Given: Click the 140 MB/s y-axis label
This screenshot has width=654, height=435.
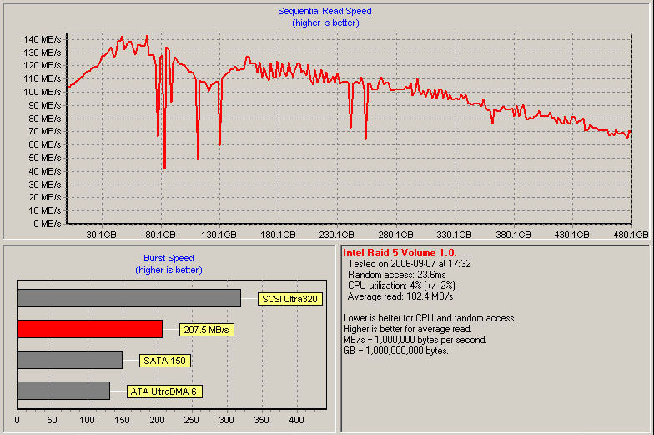Looking at the screenshot, I should tap(43, 39).
